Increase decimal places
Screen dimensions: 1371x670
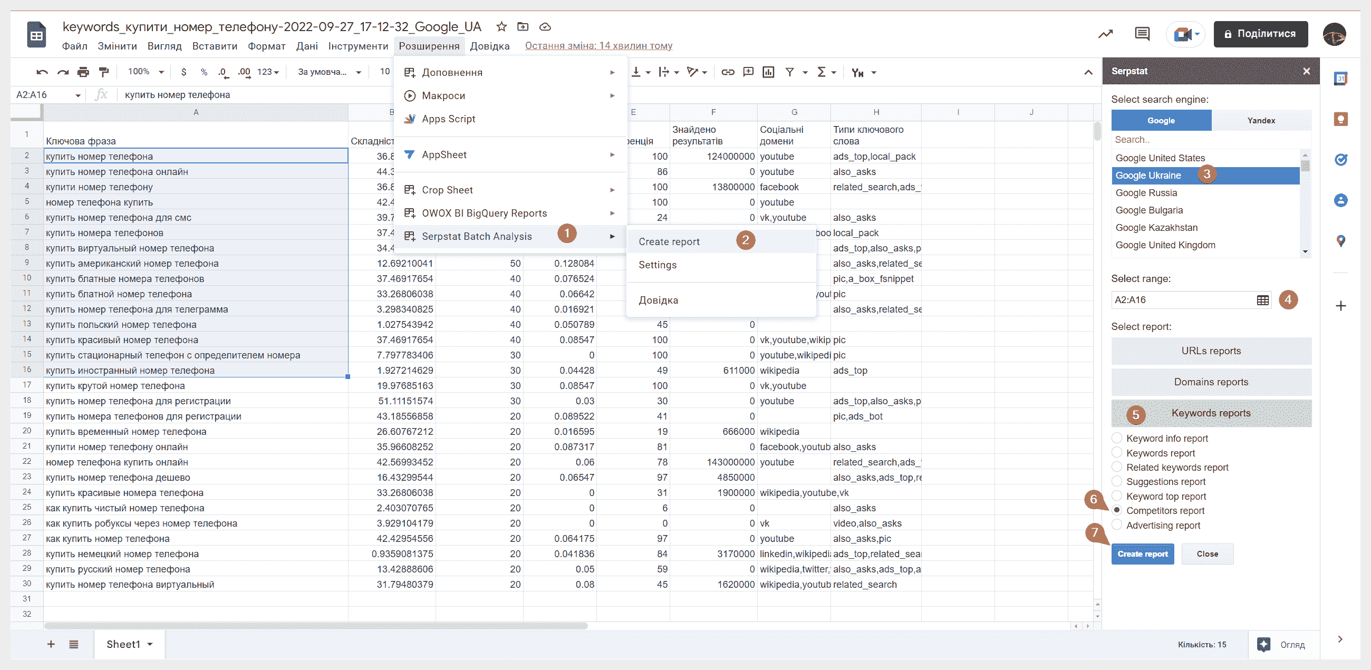244,72
